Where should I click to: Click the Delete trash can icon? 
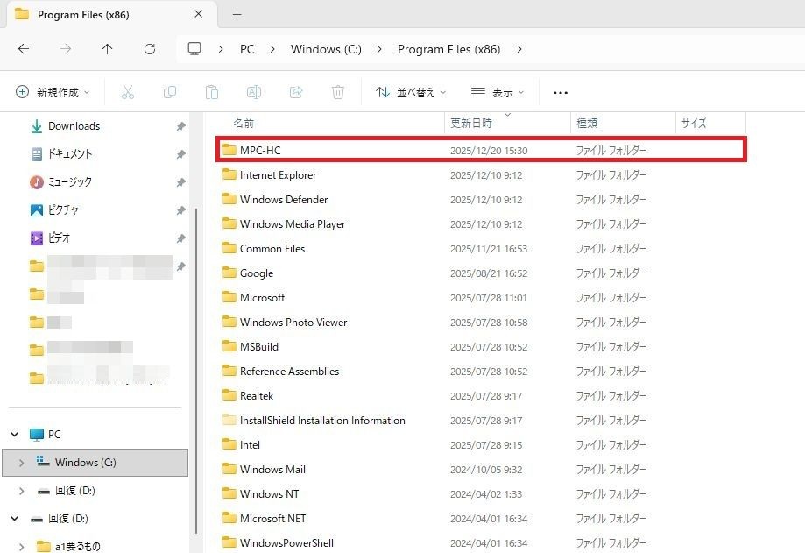pos(338,92)
